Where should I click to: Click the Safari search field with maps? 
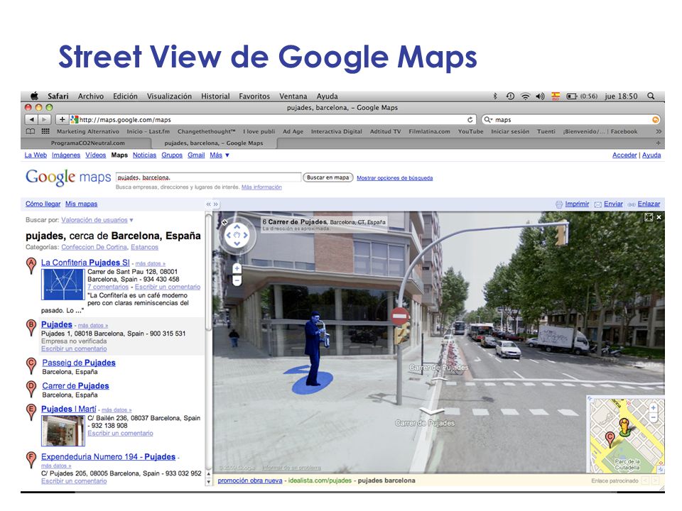(x=570, y=119)
